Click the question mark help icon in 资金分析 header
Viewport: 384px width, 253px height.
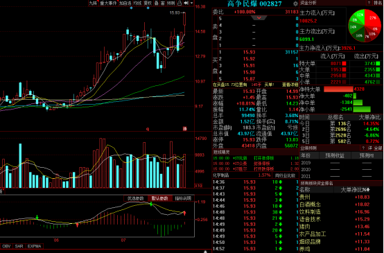pos(369,3)
